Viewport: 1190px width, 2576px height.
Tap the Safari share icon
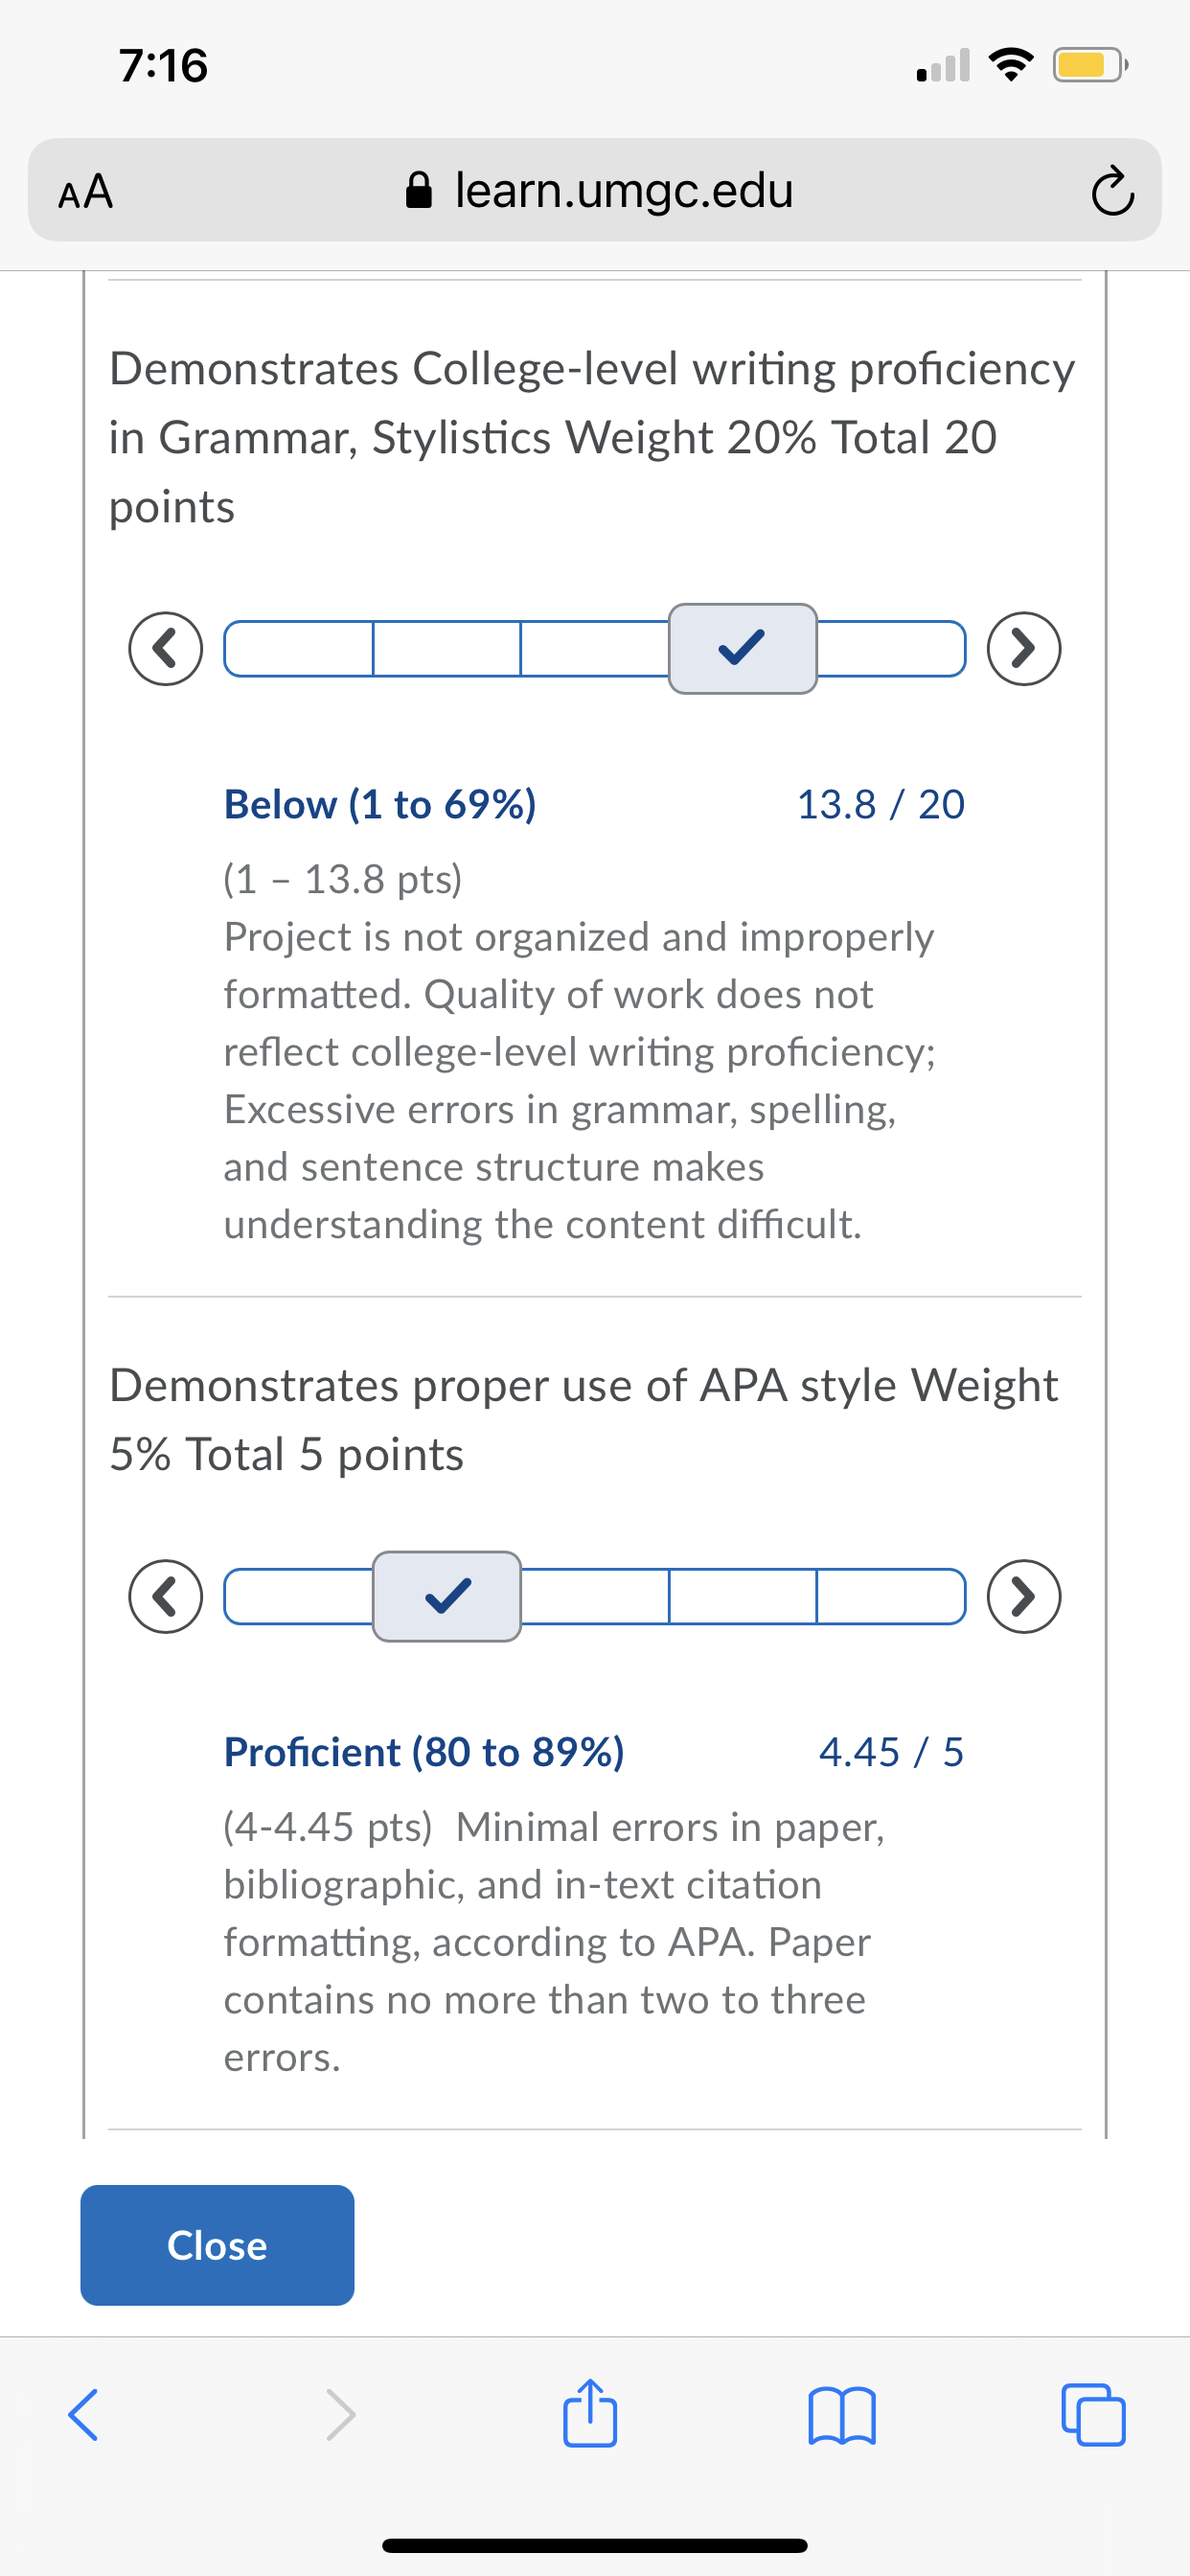coord(590,2414)
